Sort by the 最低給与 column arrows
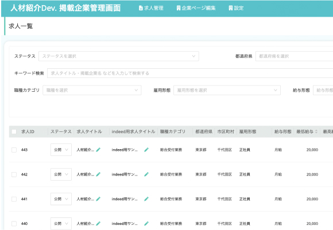This screenshot has width=333, height=230. pos(316,131)
